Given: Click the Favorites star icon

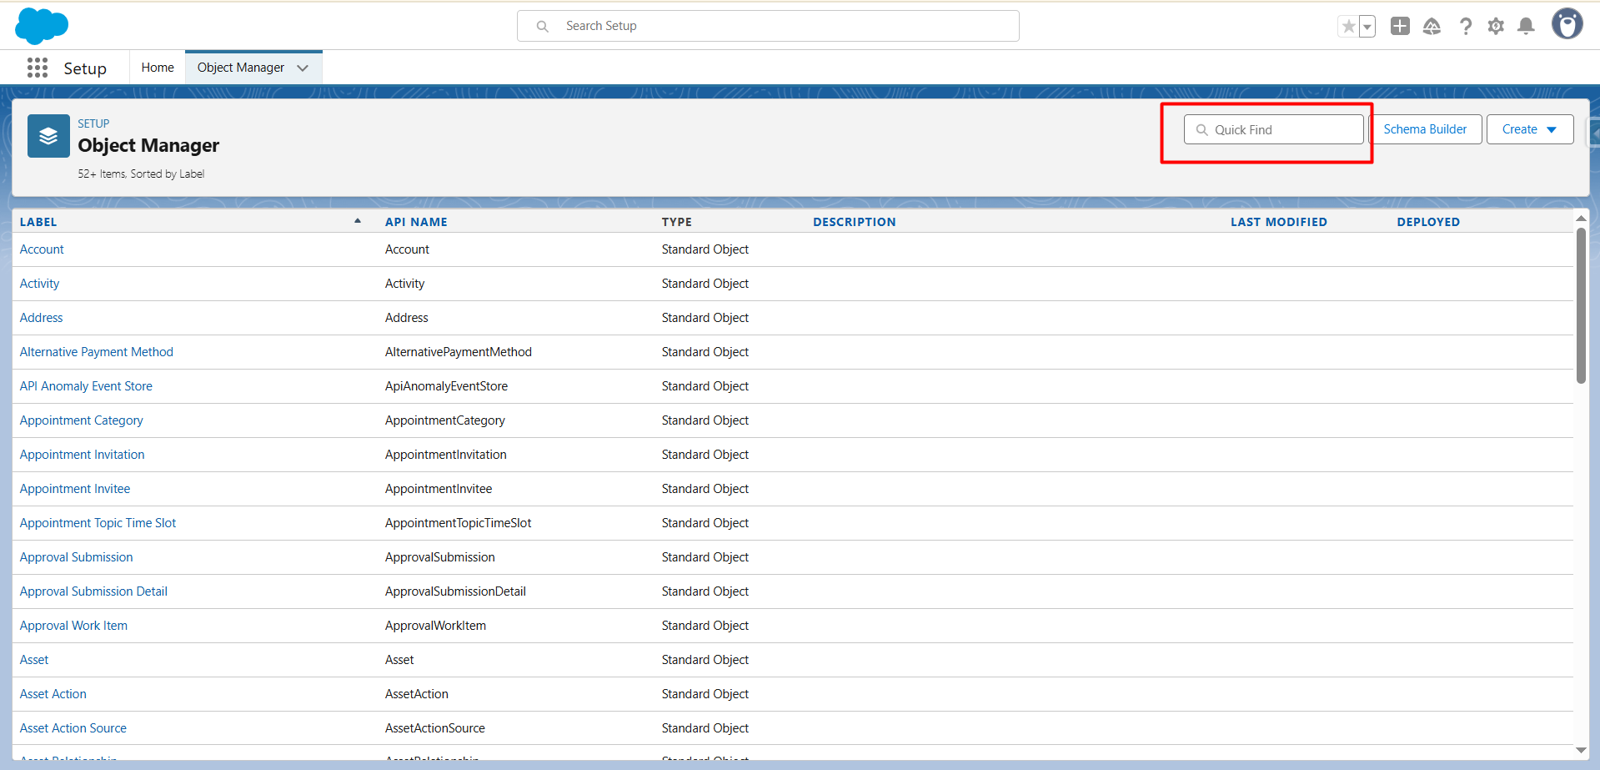Looking at the screenshot, I should point(1348,27).
